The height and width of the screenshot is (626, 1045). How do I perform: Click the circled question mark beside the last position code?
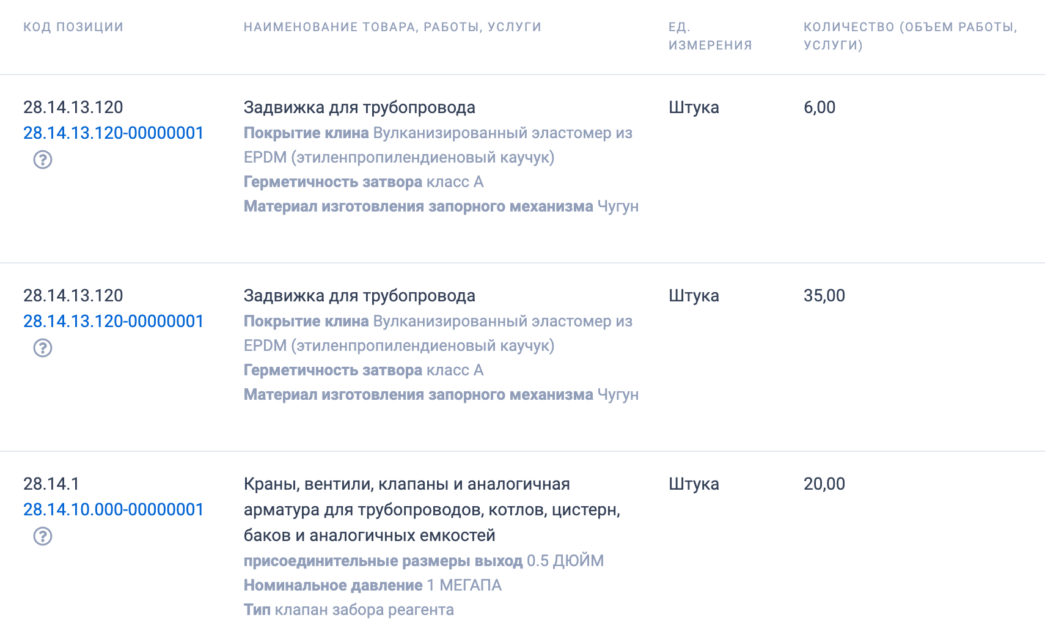[43, 536]
